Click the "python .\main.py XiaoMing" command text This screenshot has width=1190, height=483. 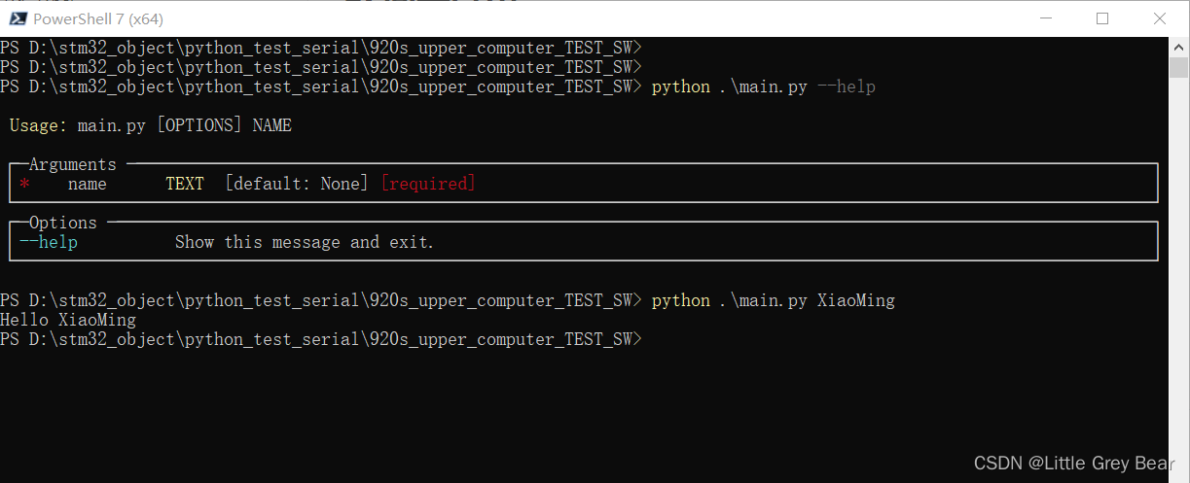tap(773, 300)
